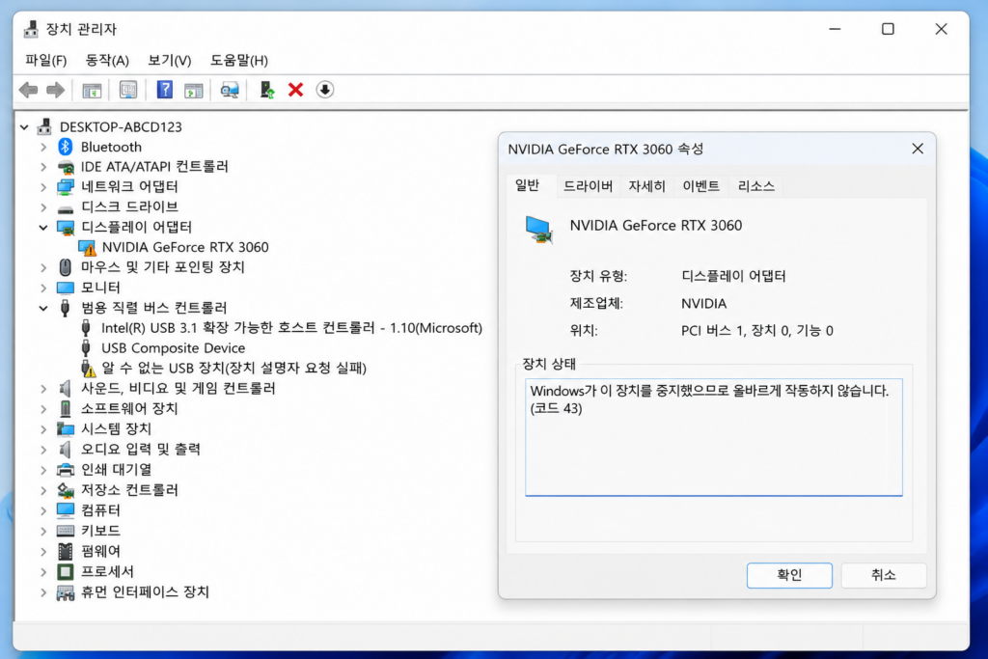Open the 동작(A) menu
988x659 pixels.
click(107, 61)
